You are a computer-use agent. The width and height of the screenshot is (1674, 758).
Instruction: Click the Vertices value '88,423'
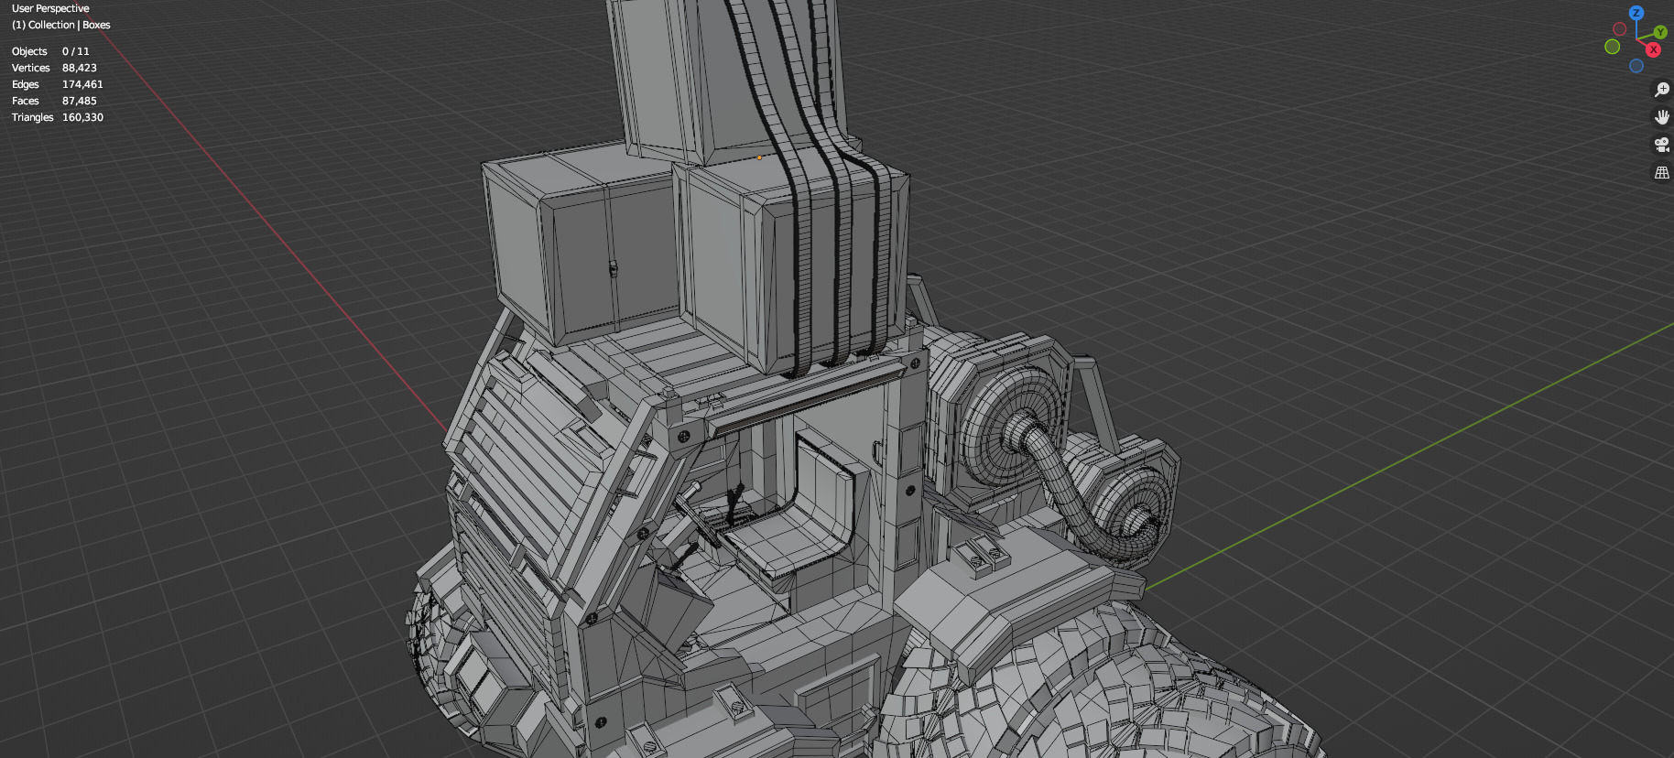[80, 68]
